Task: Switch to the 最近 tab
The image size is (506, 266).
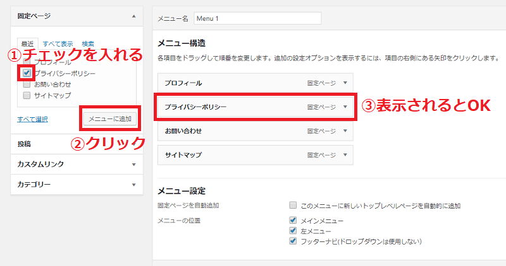Action: point(27,43)
